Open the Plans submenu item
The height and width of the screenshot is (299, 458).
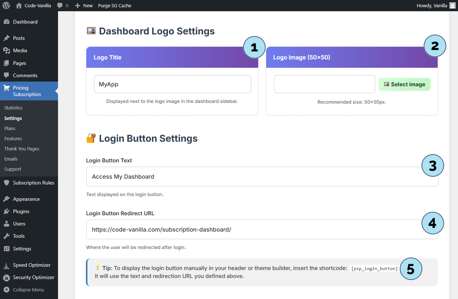[x=10, y=128]
